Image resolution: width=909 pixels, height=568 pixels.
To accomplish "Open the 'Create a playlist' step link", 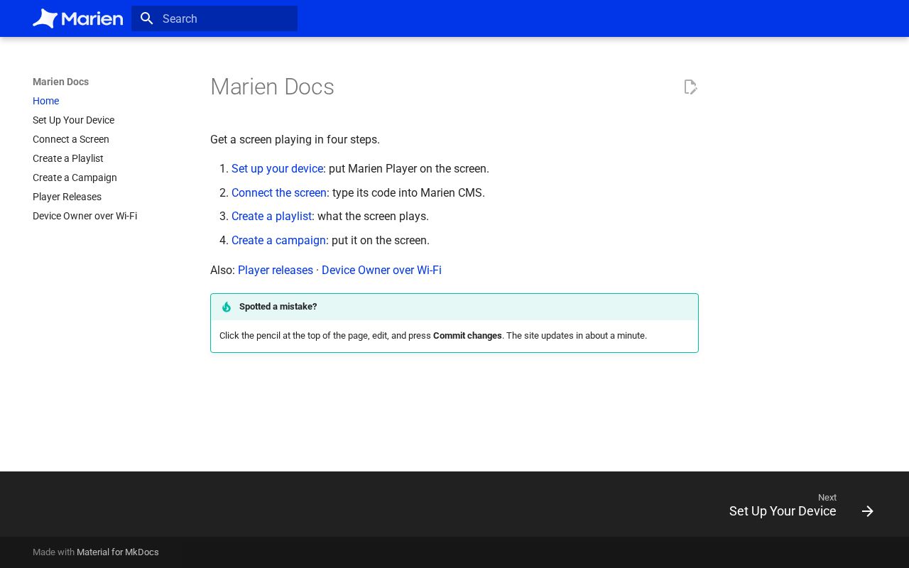I will (x=271, y=217).
